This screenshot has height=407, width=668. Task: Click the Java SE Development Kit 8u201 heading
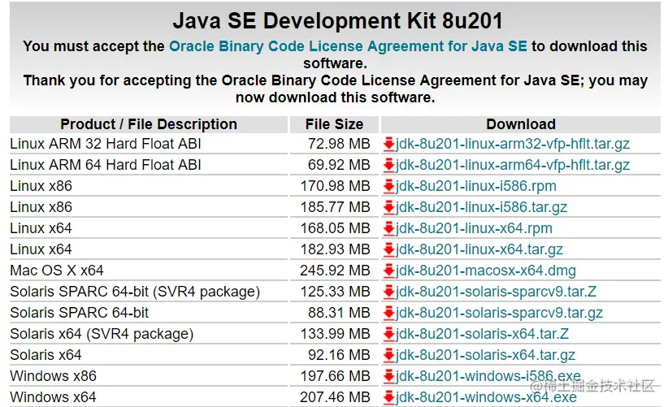(337, 21)
